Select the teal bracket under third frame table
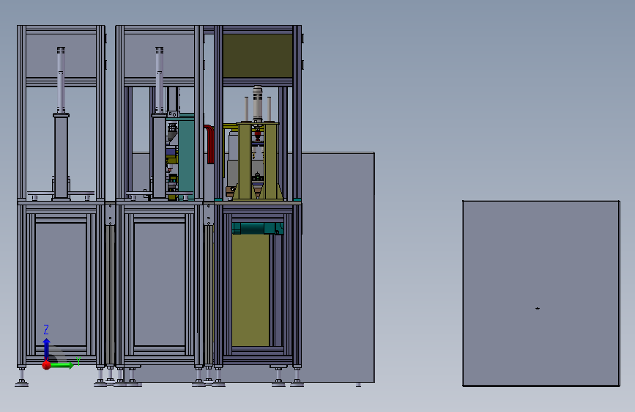This screenshot has height=412, width=635. pyautogui.click(x=258, y=228)
